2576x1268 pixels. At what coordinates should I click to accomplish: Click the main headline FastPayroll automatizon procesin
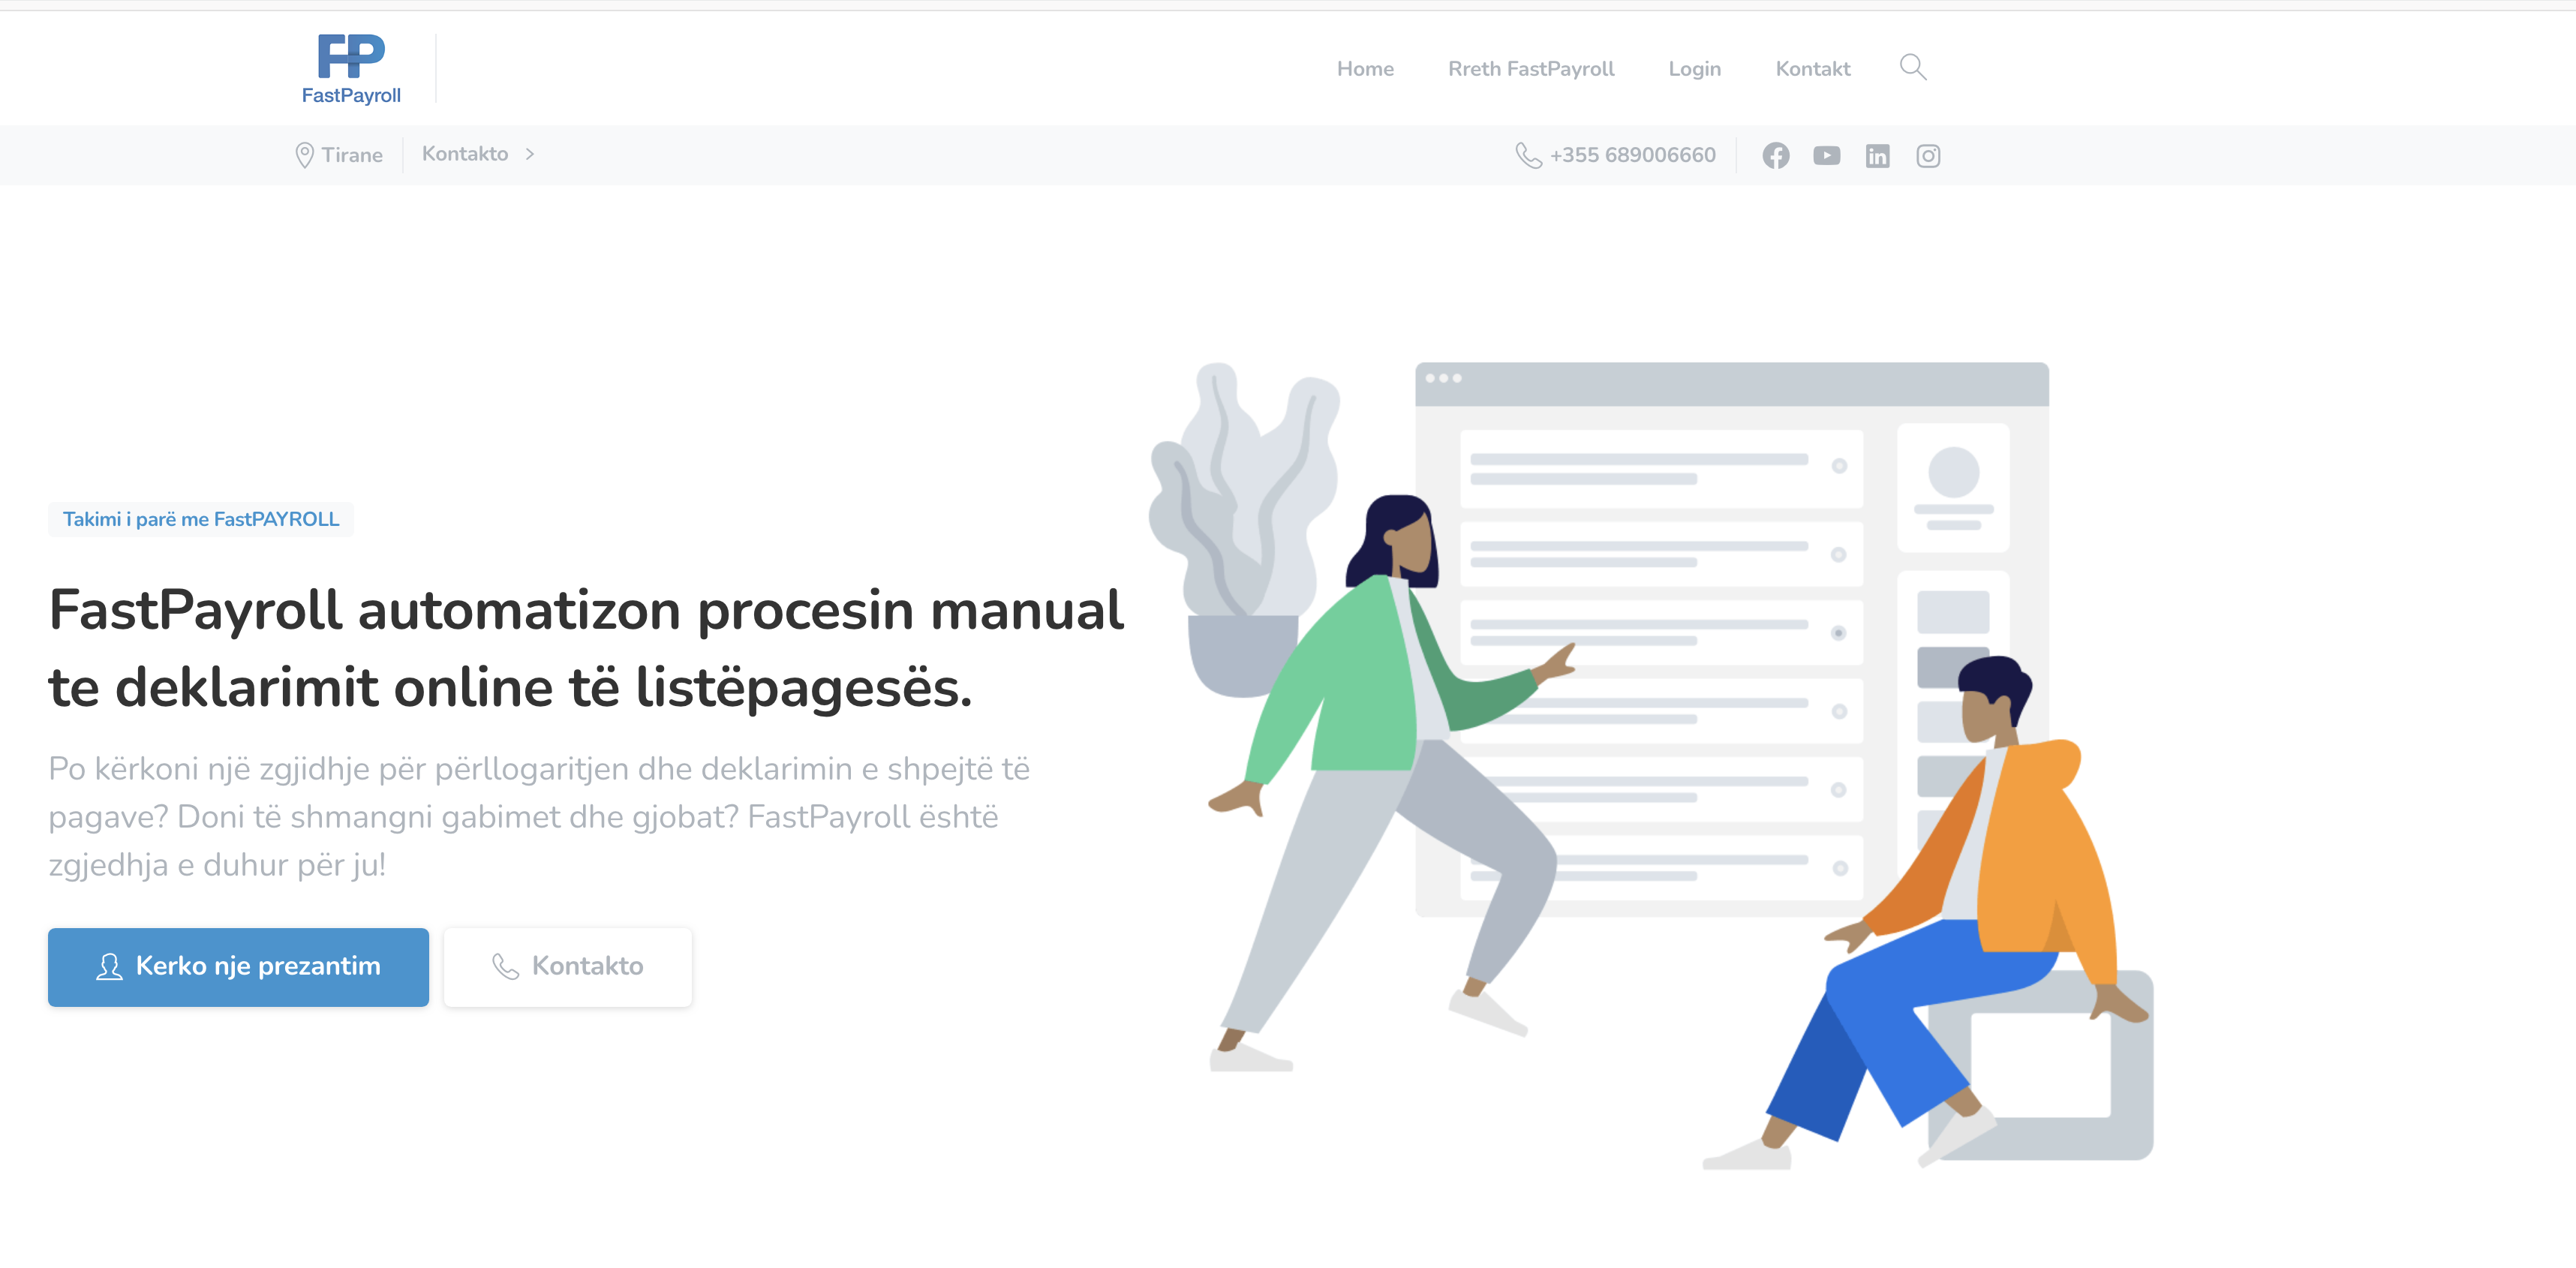pos(586,648)
